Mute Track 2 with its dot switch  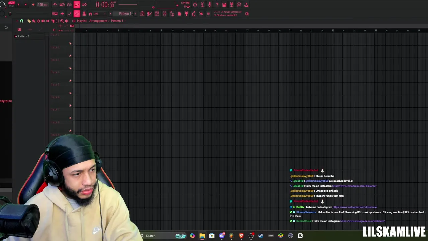point(70,56)
